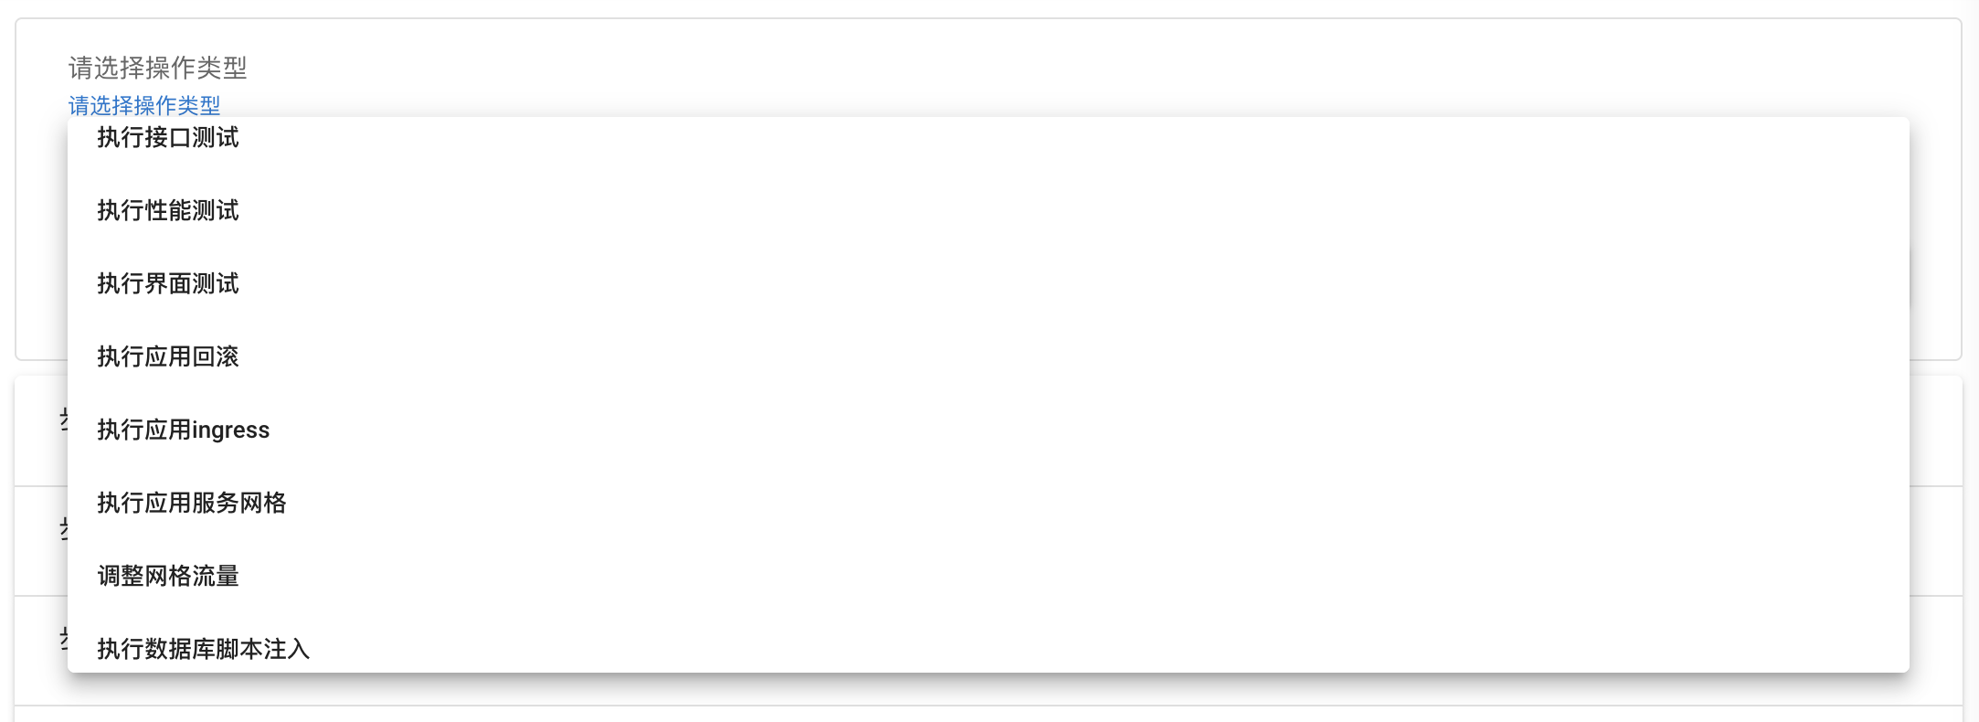Select the 执行接口测试 option
The height and width of the screenshot is (722, 1979).
pos(168,138)
